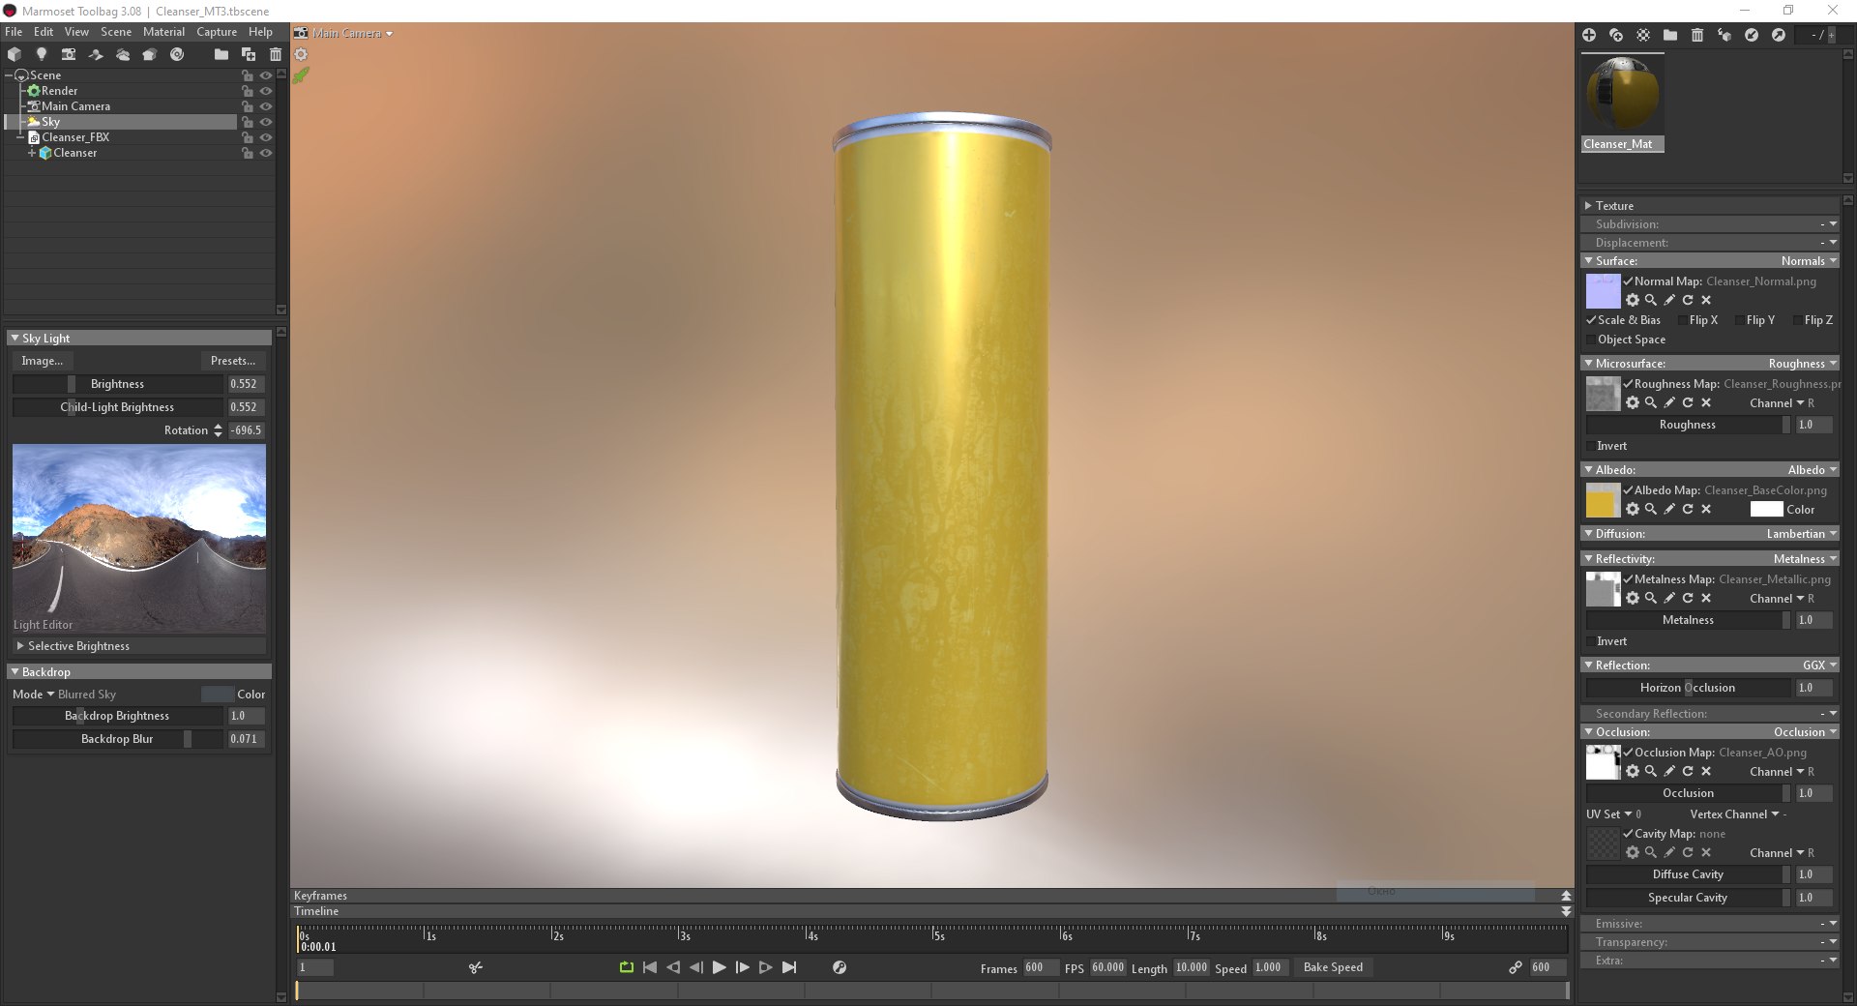Screen dimensions: 1857x1006
Task: Enable the Flip Y checkbox
Action: (1740, 320)
